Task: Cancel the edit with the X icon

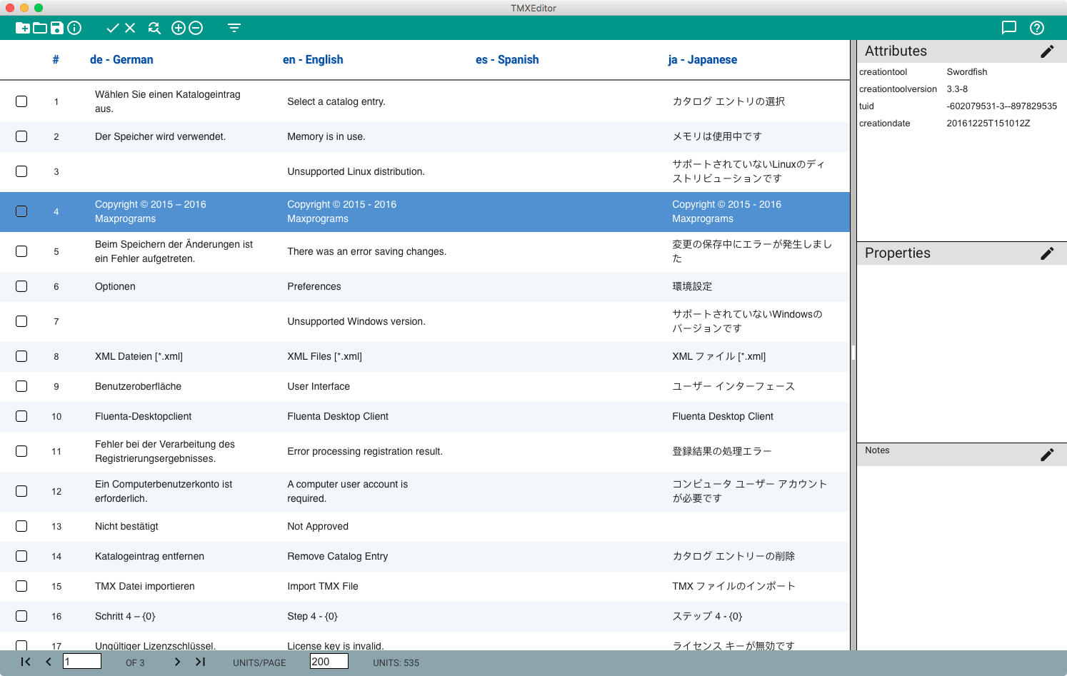Action: (129, 28)
